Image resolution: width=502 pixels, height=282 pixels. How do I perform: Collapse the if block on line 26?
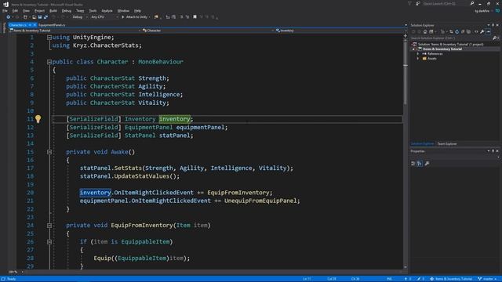[49, 242]
